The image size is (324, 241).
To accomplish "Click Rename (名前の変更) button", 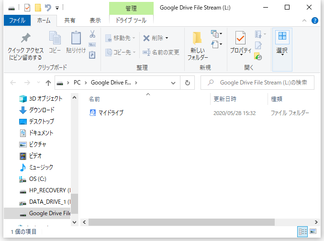I will [161, 52].
